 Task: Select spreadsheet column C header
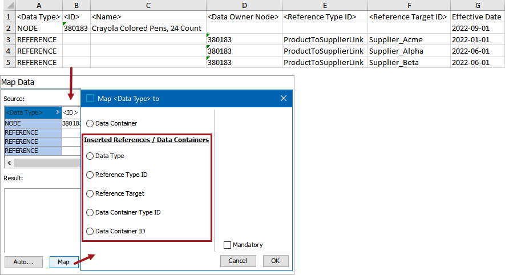[x=148, y=6]
